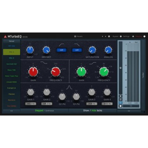Image resolution: width=148 pixels, height=148 pixels.
Task: Click the Q2 (%) knob
Action: pyautogui.click(x=62, y=97)
